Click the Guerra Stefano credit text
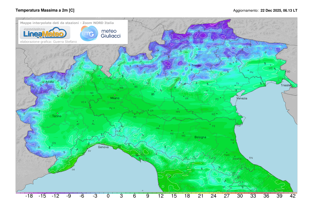This screenshot has width=313, height=206. [x=49, y=41]
